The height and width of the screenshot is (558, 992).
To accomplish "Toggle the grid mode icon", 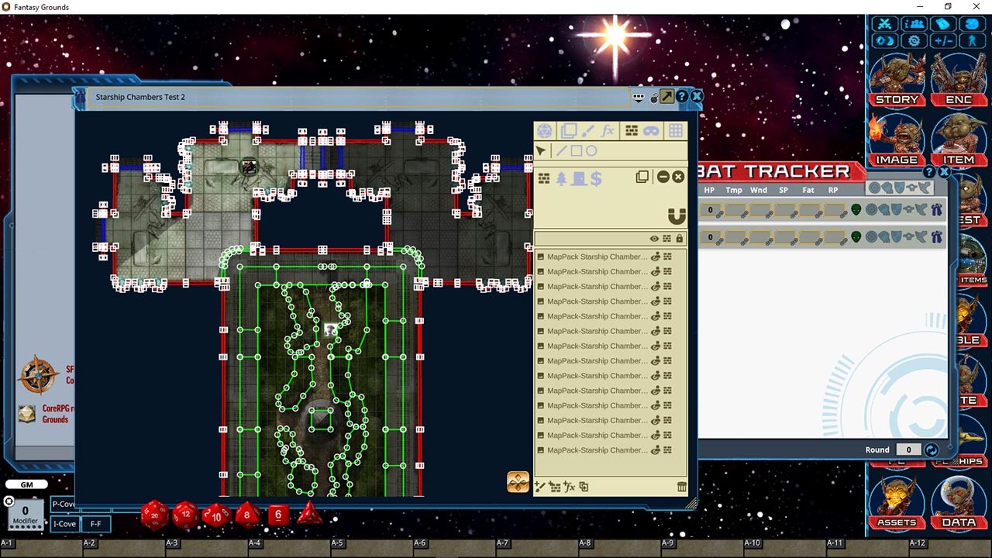I will point(676,131).
